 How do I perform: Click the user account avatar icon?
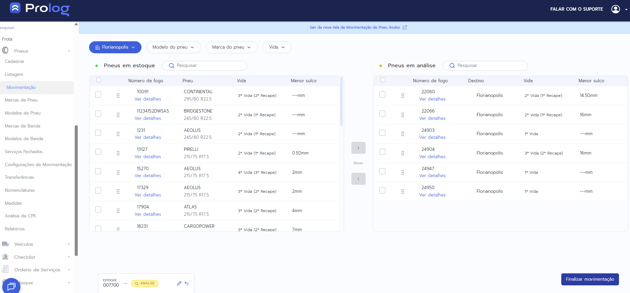coord(615,9)
